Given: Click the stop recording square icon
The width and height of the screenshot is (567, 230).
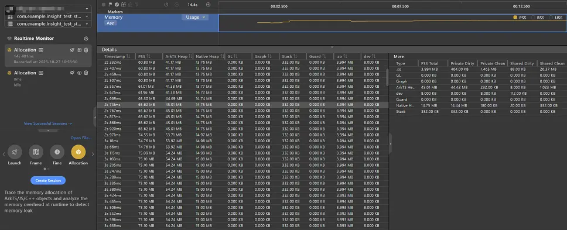Looking at the screenshot, I should 104,5.
